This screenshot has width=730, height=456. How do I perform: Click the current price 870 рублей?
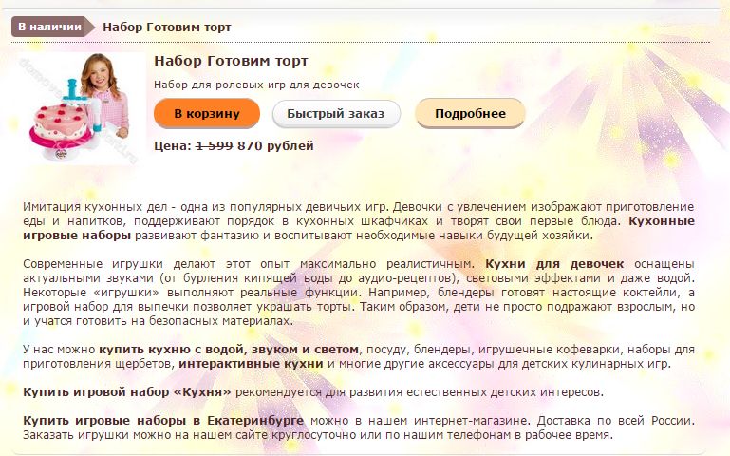tap(275, 145)
